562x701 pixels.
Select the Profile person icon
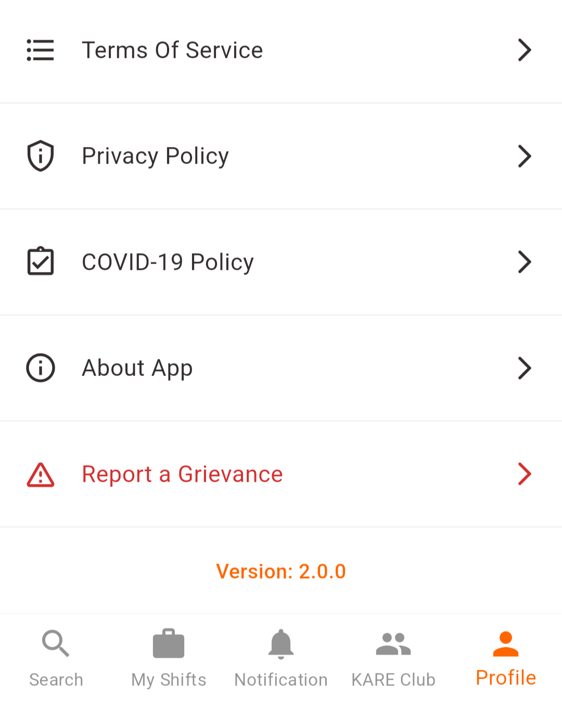506,644
